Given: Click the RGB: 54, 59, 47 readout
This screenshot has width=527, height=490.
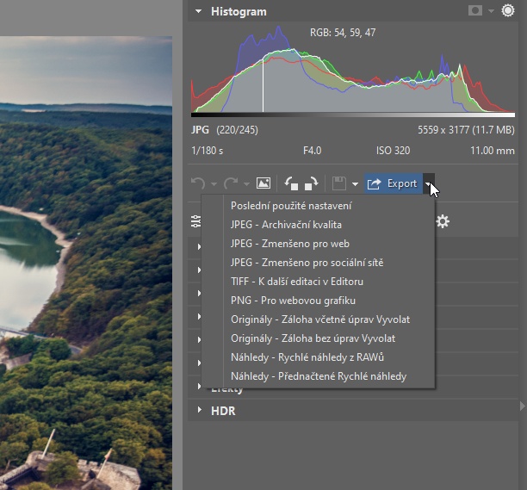Looking at the screenshot, I should coord(343,33).
